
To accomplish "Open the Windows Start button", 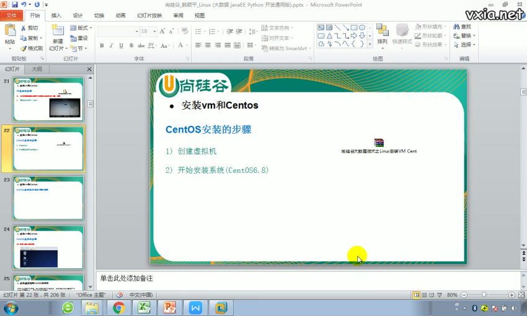I will pos(11,308).
